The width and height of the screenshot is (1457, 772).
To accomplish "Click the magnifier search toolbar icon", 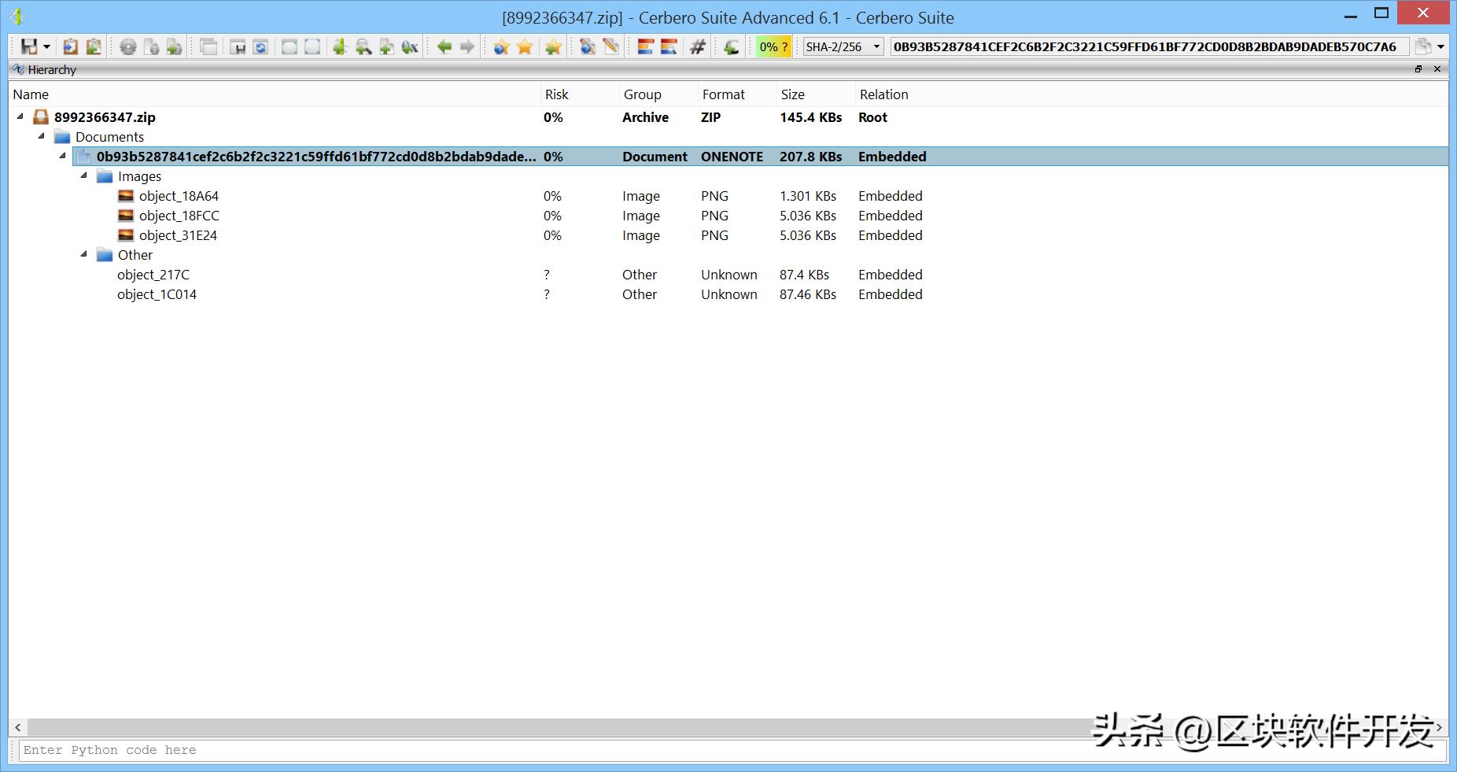I will point(363,46).
